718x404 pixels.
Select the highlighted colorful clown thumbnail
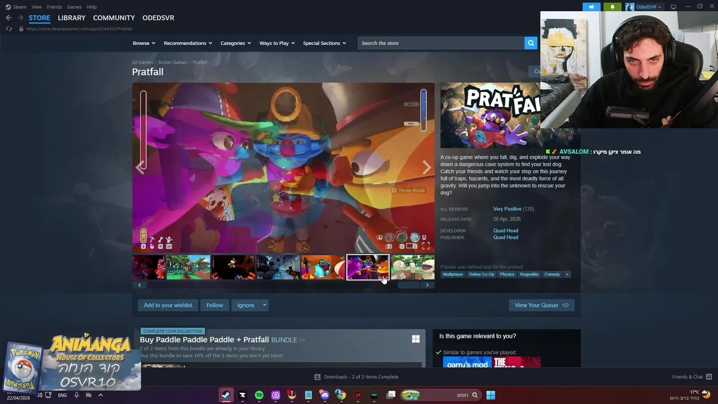tap(367, 267)
